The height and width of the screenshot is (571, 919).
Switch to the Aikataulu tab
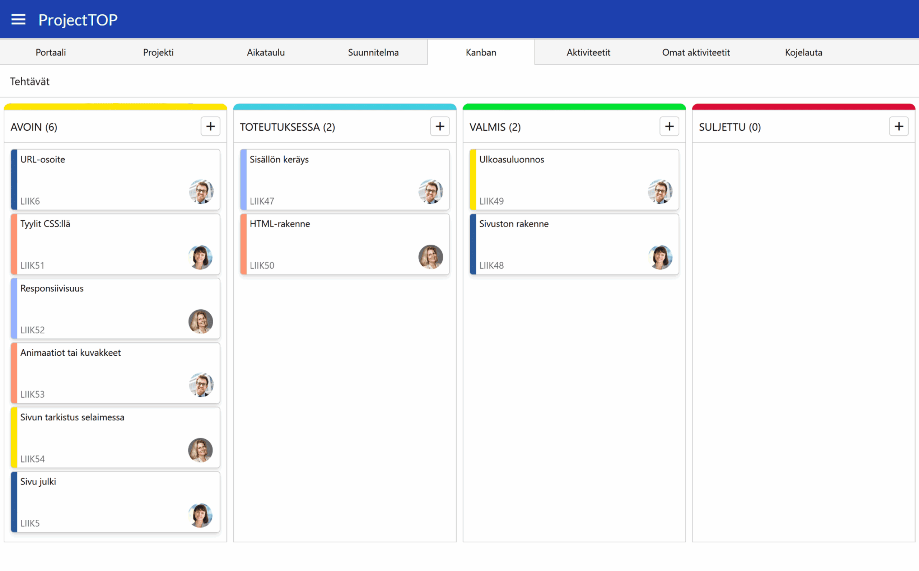click(266, 52)
